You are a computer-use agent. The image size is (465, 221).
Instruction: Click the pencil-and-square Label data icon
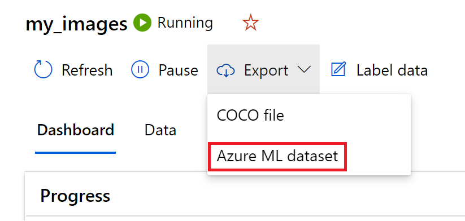coord(338,69)
